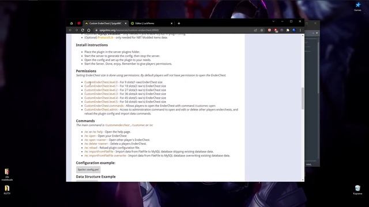This screenshot has width=369, height=207.
Task: Open a new browser tab
Action: pyautogui.click(x=179, y=24)
